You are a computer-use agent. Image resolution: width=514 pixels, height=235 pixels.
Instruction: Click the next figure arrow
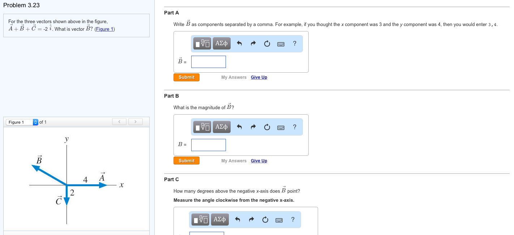pos(135,121)
